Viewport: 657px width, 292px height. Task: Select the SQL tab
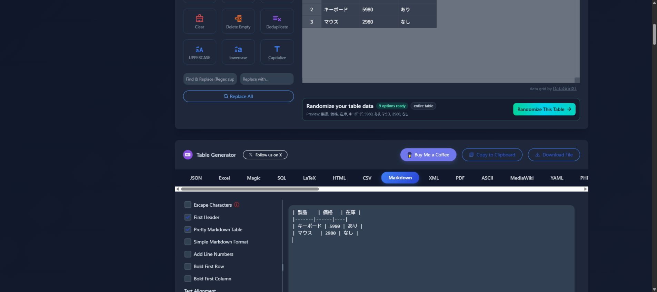[281, 178]
